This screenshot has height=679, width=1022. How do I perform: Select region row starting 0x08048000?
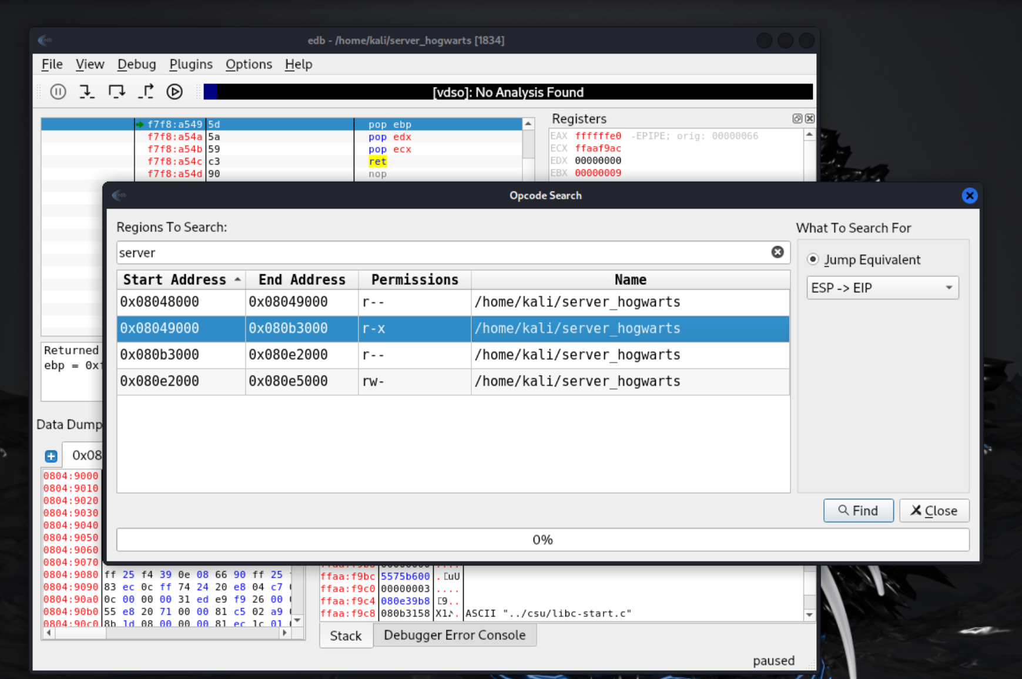click(x=453, y=302)
